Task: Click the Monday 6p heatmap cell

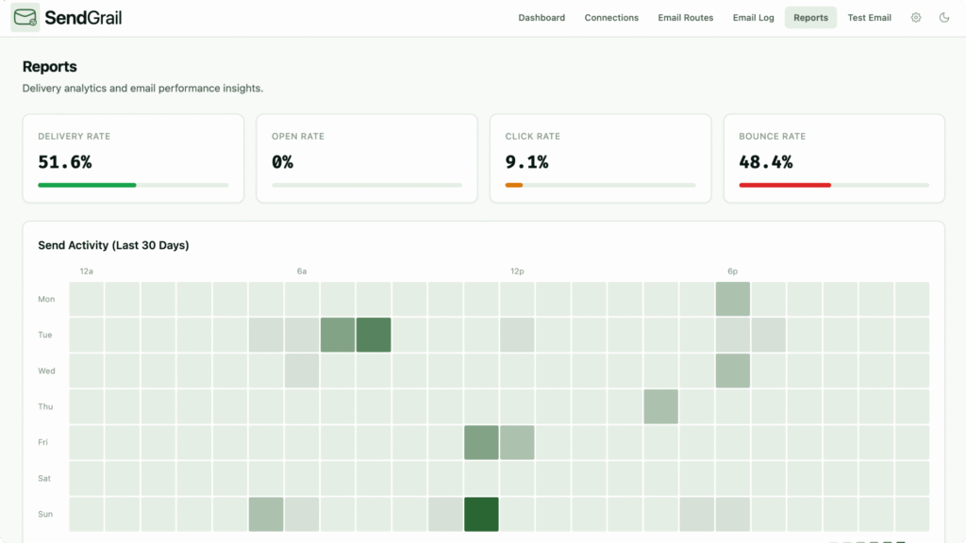Action: 732,299
